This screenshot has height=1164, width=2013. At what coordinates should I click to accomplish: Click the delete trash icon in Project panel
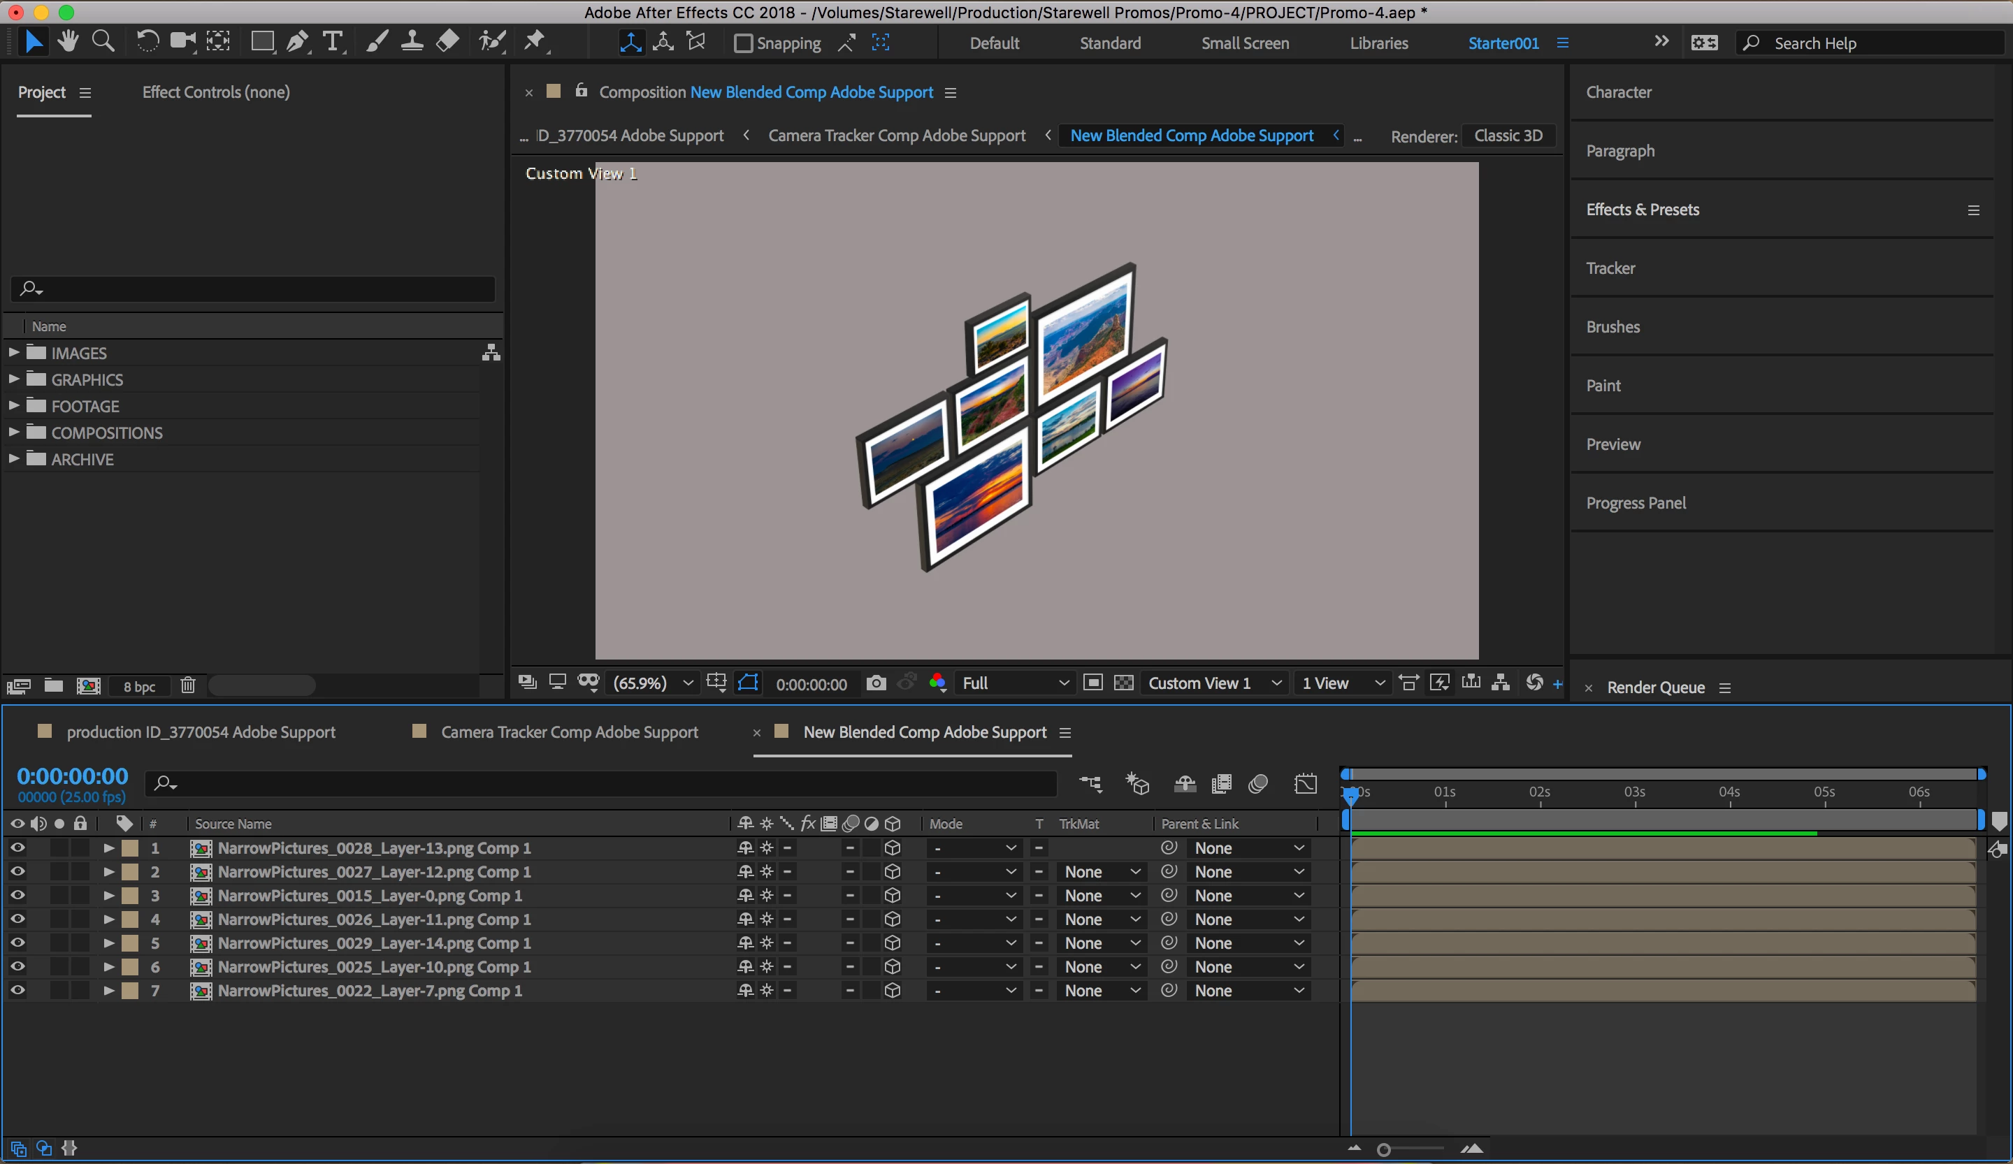point(188,686)
